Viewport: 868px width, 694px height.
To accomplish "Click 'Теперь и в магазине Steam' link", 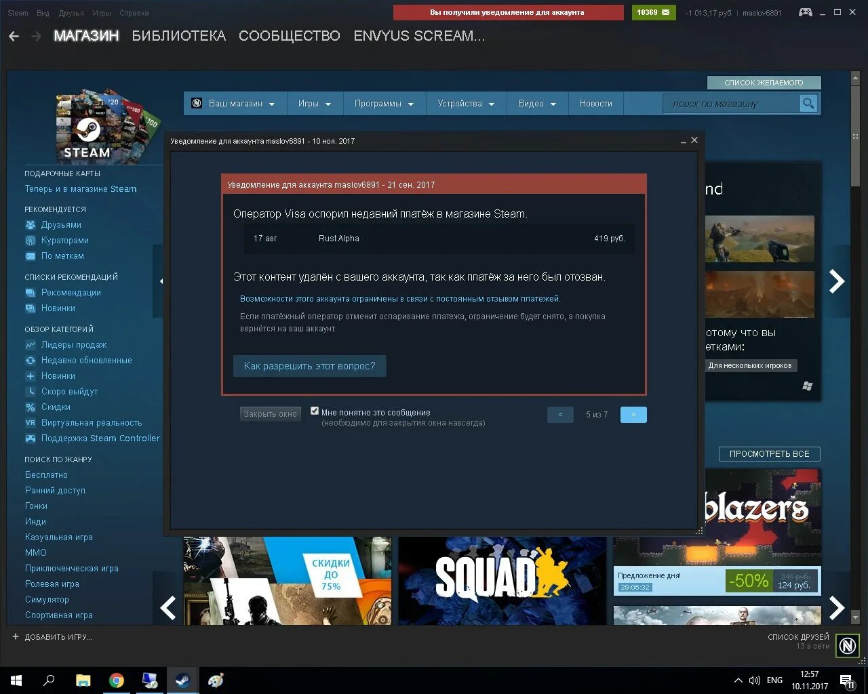I will point(81,189).
